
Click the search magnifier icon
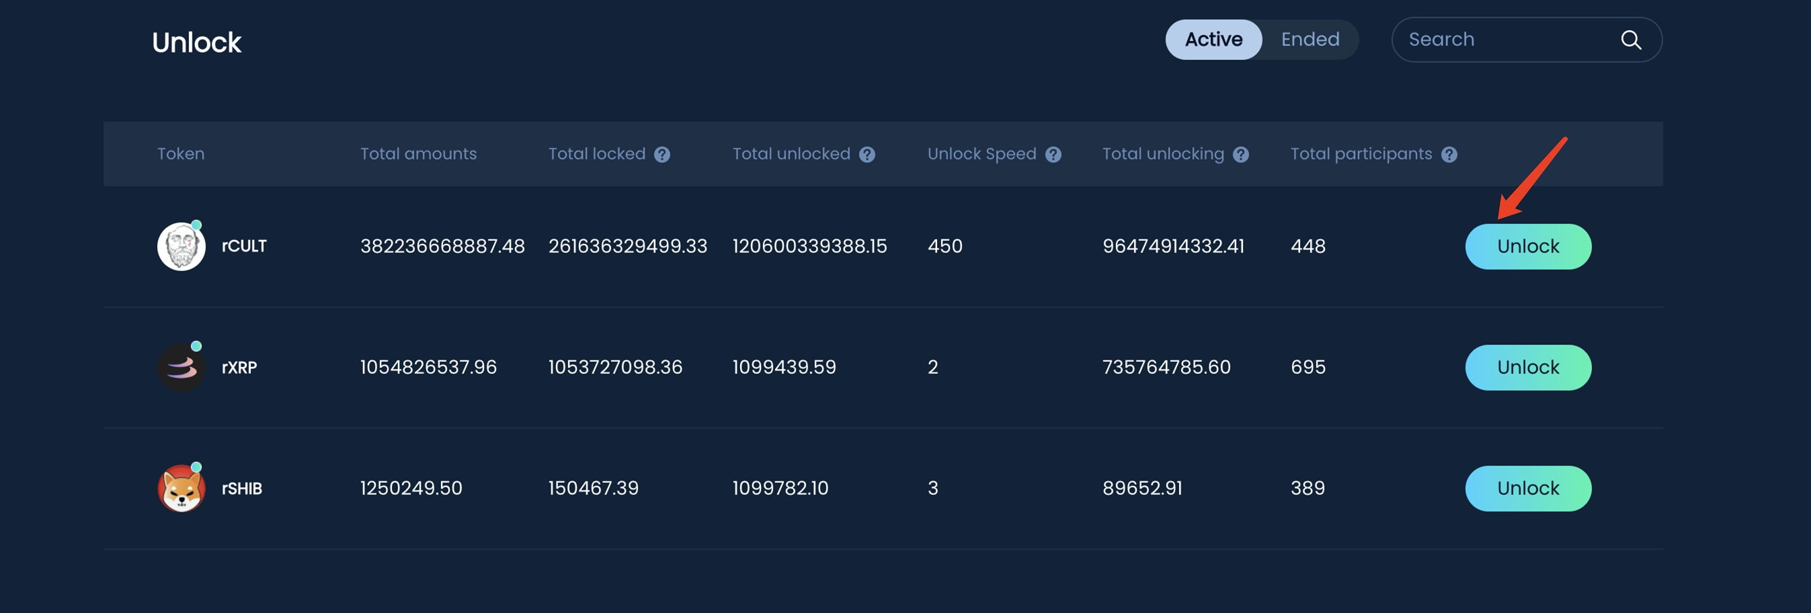click(x=1630, y=40)
